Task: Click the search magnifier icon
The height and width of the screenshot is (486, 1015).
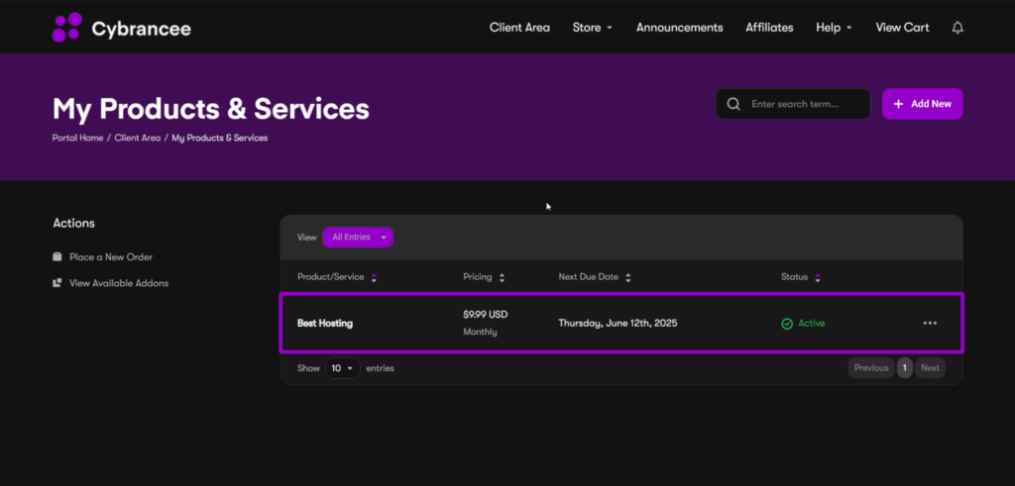Action: (x=733, y=104)
